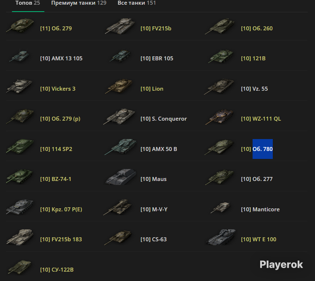Click the Об. 279 (р) tank icon
The image size is (315, 281).
point(20,116)
